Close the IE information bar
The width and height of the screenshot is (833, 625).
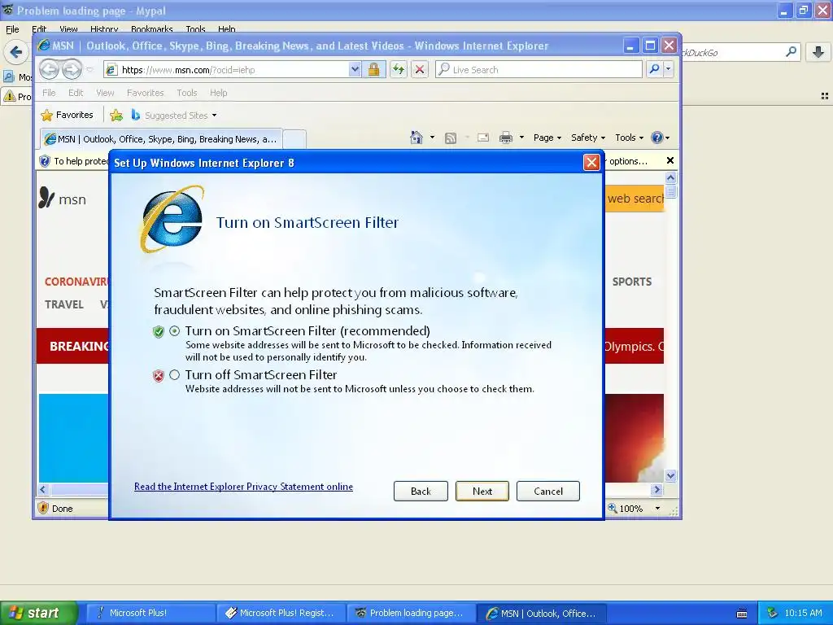pos(670,160)
